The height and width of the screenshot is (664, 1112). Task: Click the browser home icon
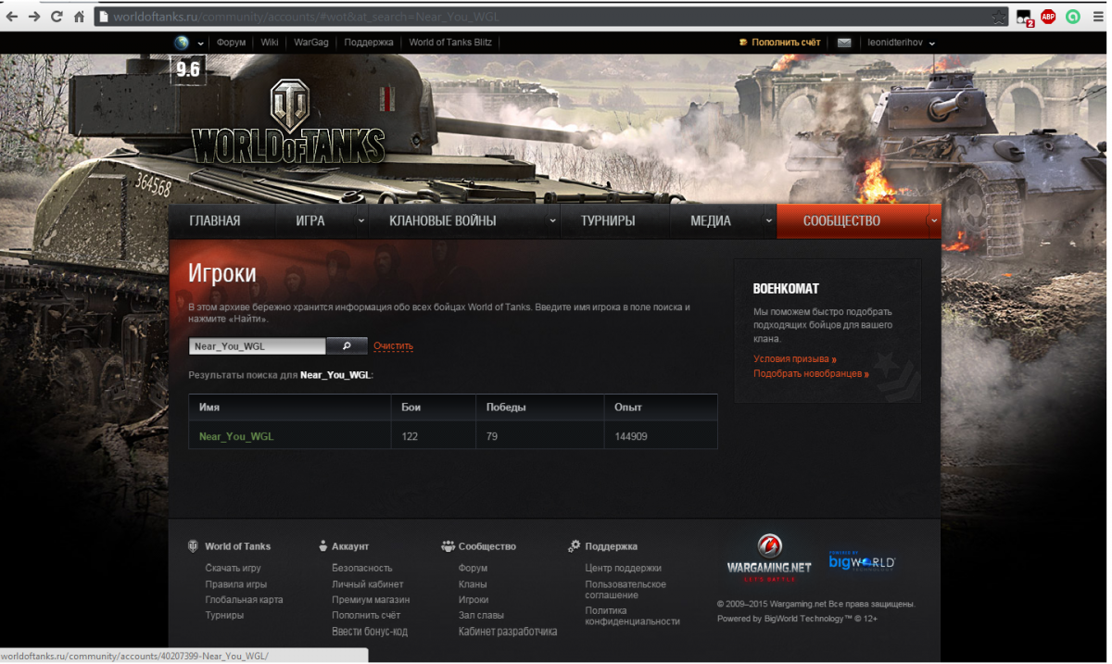[x=79, y=17]
